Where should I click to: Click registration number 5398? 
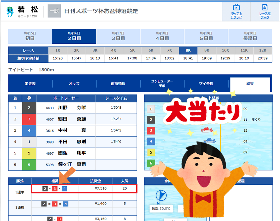point(50,165)
